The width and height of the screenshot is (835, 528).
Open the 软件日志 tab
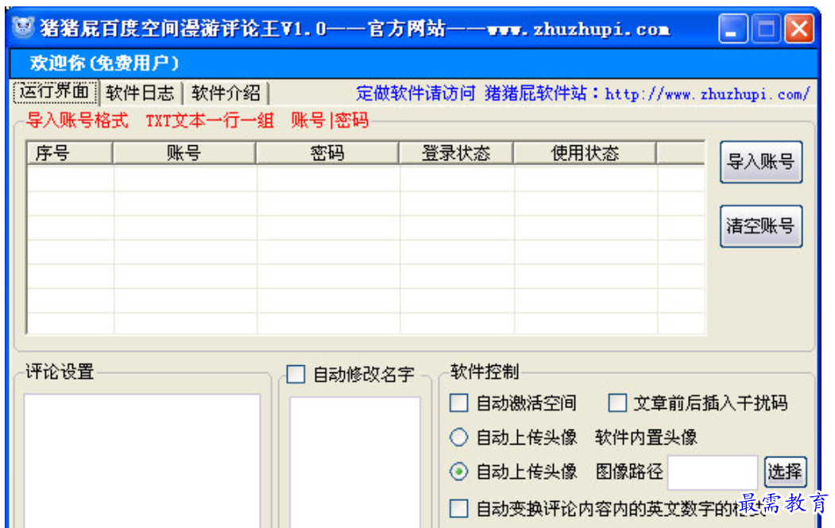140,93
